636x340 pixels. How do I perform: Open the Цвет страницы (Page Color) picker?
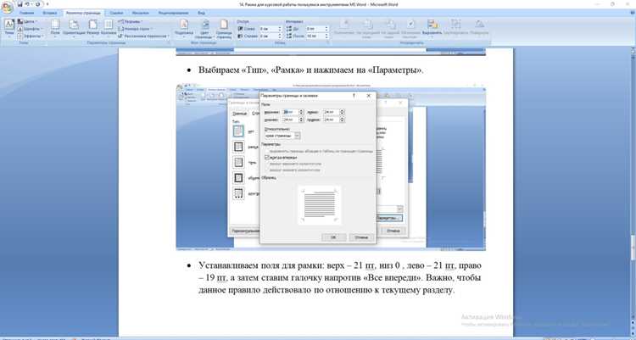(x=205, y=28)
